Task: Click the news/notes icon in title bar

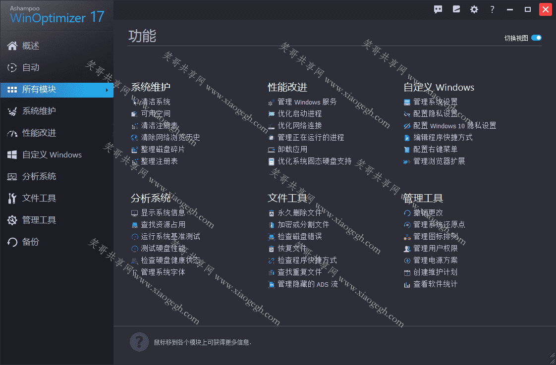Action: pos(456,9)
